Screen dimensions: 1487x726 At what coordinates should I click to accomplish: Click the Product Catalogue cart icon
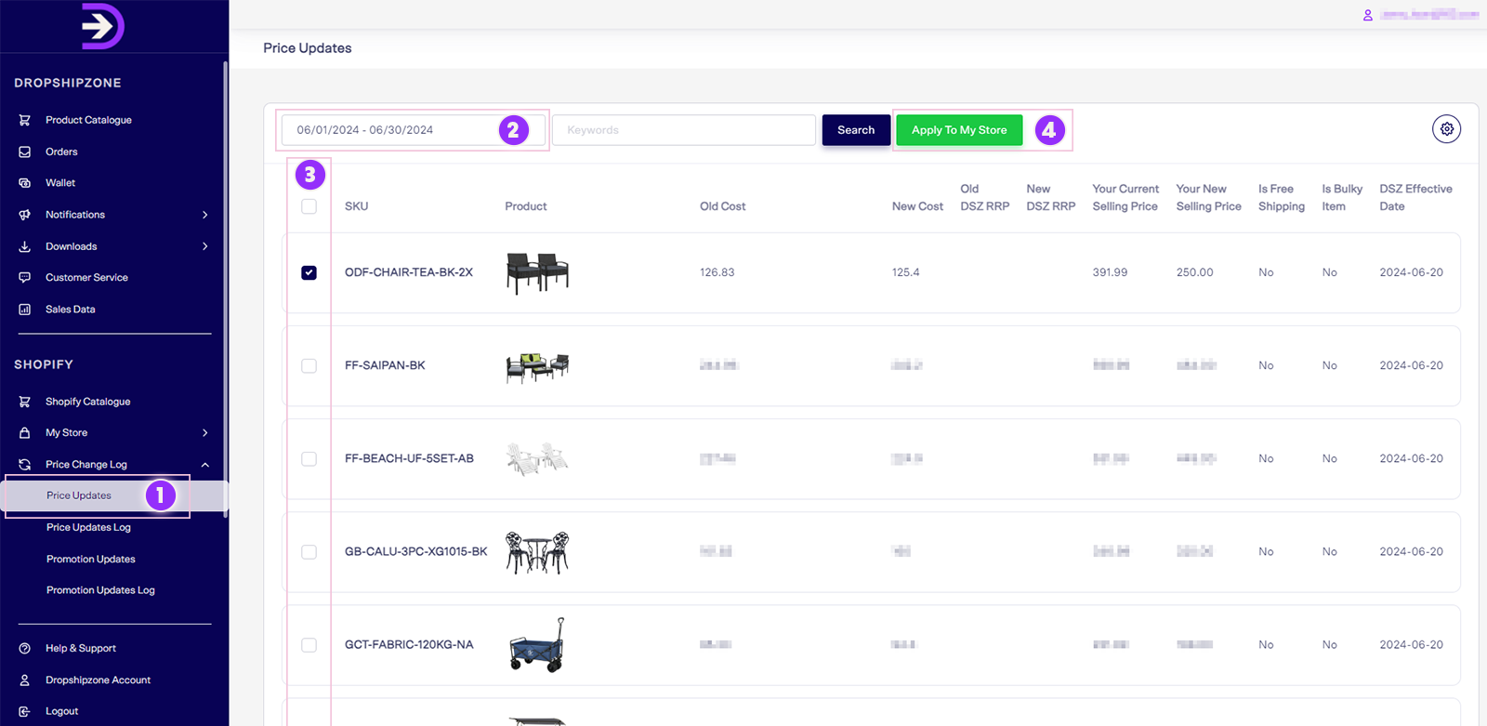coord(25,120)
